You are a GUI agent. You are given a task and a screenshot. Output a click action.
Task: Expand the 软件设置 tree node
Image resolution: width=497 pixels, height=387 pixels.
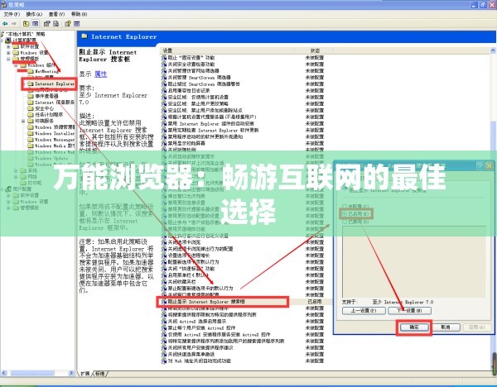(8, 46)
